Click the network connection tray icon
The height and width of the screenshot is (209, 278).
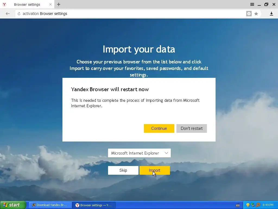coord(253,205)
